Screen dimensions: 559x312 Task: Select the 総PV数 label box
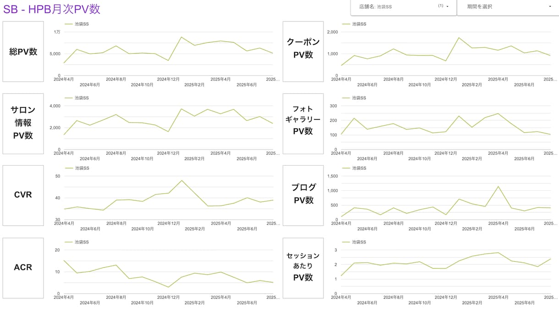coord(23,51)
